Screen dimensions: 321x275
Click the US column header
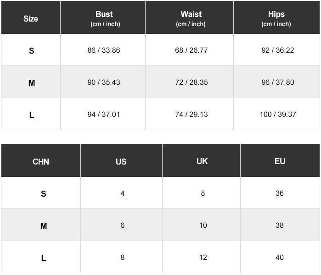[x=121, y=161]
